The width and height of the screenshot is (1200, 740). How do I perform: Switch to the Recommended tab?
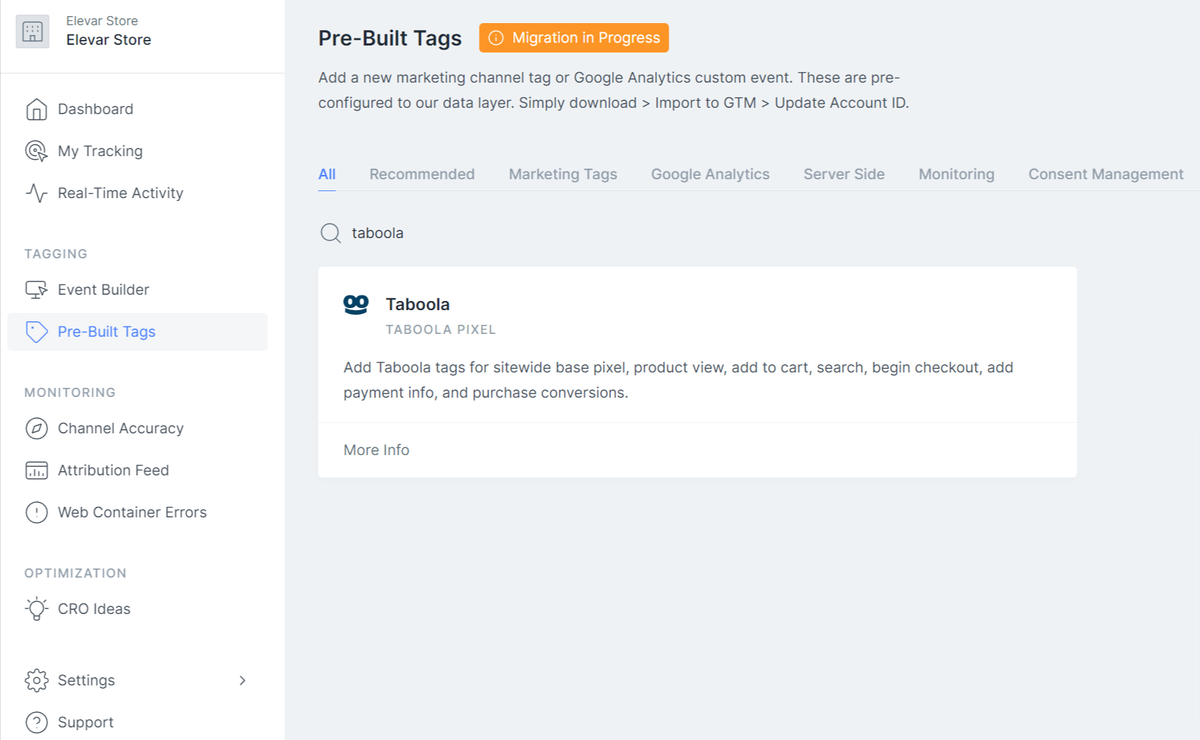click(x=422, y=174)
